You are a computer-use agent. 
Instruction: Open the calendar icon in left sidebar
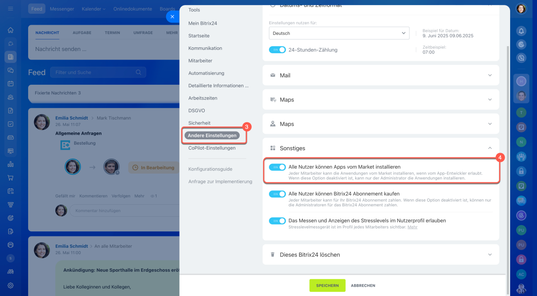coord(10,83)
